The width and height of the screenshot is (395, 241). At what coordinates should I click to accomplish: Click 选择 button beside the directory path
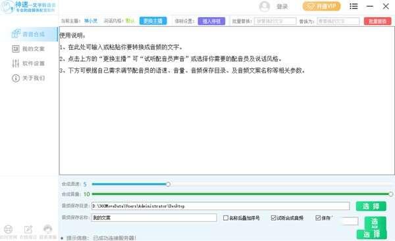(x=371, y=206)
